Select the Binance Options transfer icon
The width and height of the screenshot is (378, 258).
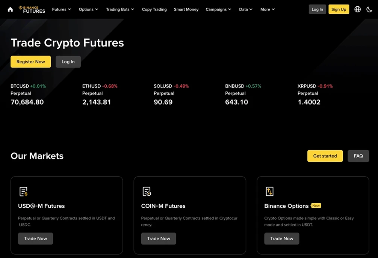coord(270,191)
